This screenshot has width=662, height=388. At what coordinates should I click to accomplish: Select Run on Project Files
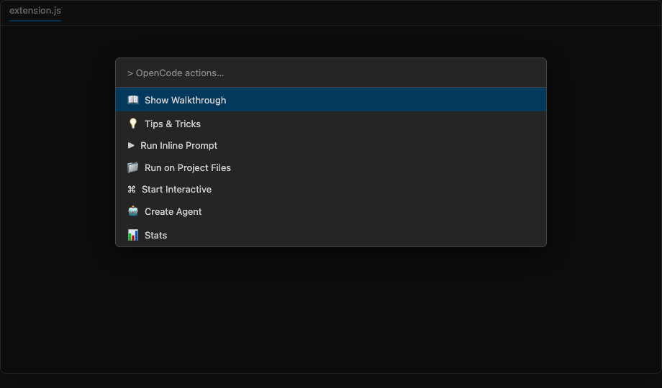coord(330,167)
